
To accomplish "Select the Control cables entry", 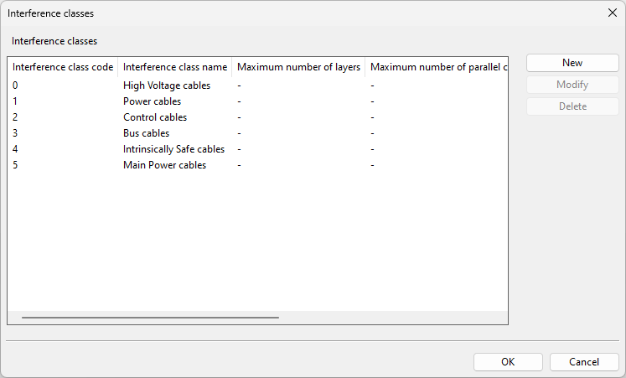I will click(x=155, y=117).
